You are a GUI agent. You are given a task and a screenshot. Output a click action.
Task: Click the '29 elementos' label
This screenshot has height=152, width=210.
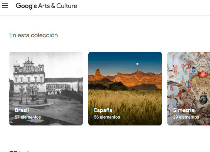pos(186,117)
